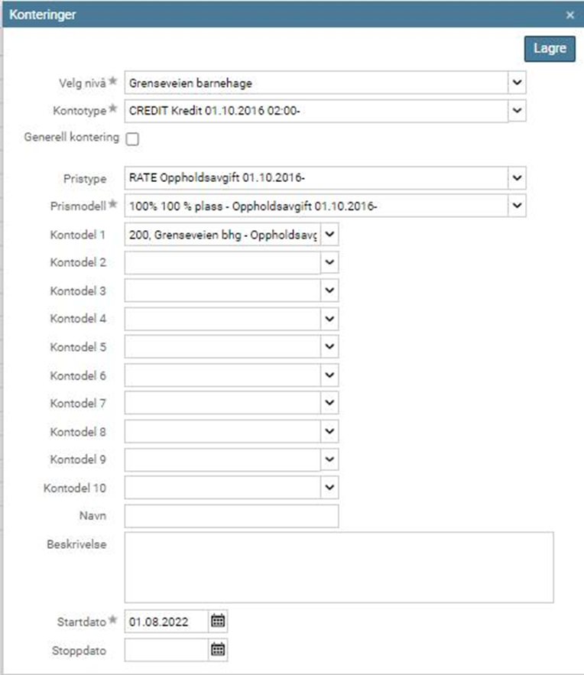584x675 pixels.
Task: Expand the Velg nivå dropdown
Action: [517, 82]
